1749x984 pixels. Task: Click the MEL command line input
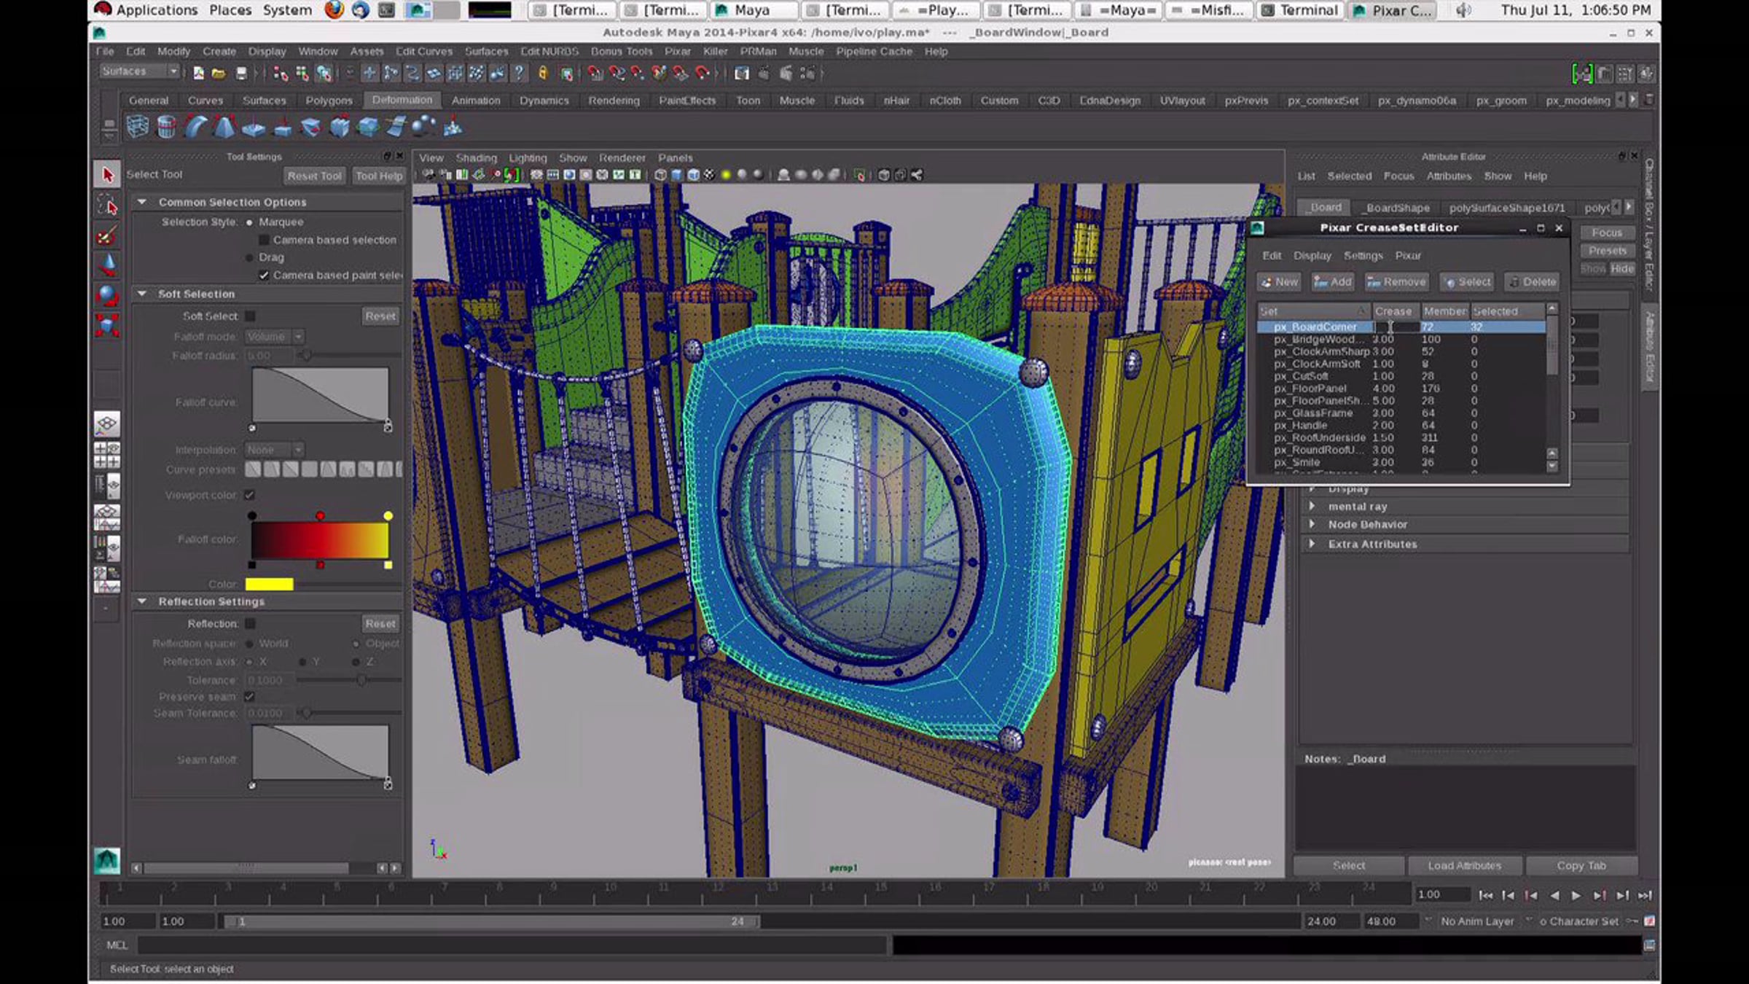pyautogui.click(x=512, y=945)
